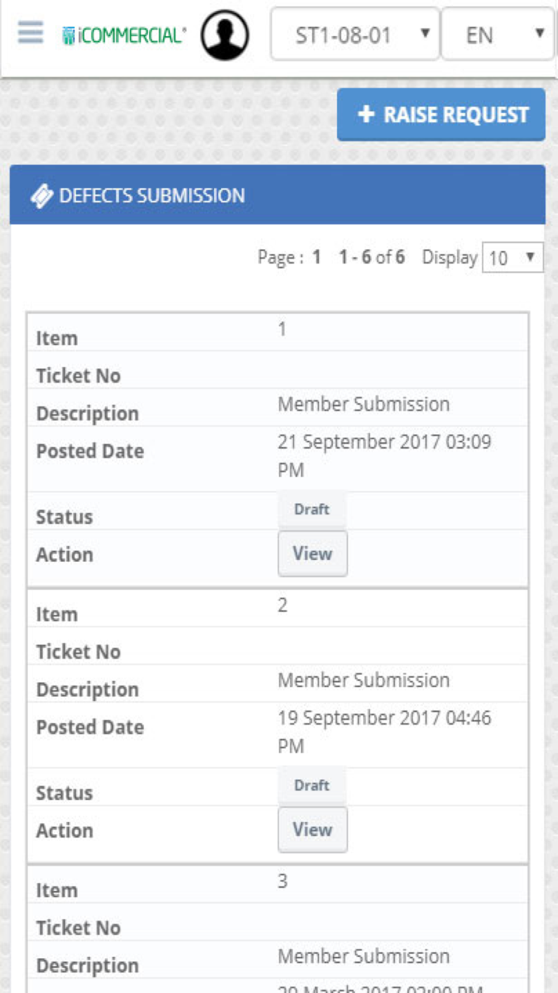Viewport: 558px width, 993px height.
Task: Click item 3 Member Submission description
Action: [363, 956]
